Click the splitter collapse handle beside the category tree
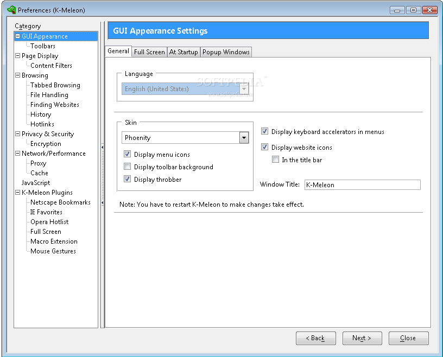Viewport: 443px width, 357px height. [102, 175]
